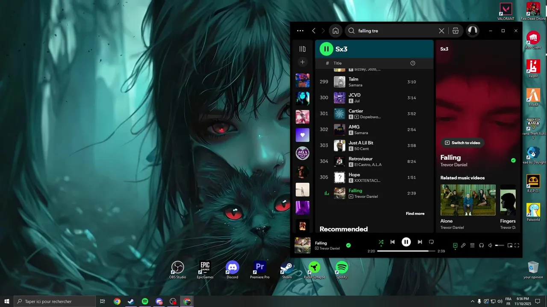This screenshot has width=547, height=307.
Task: Select the track Taïm by Samara
Action: [374, 82]
